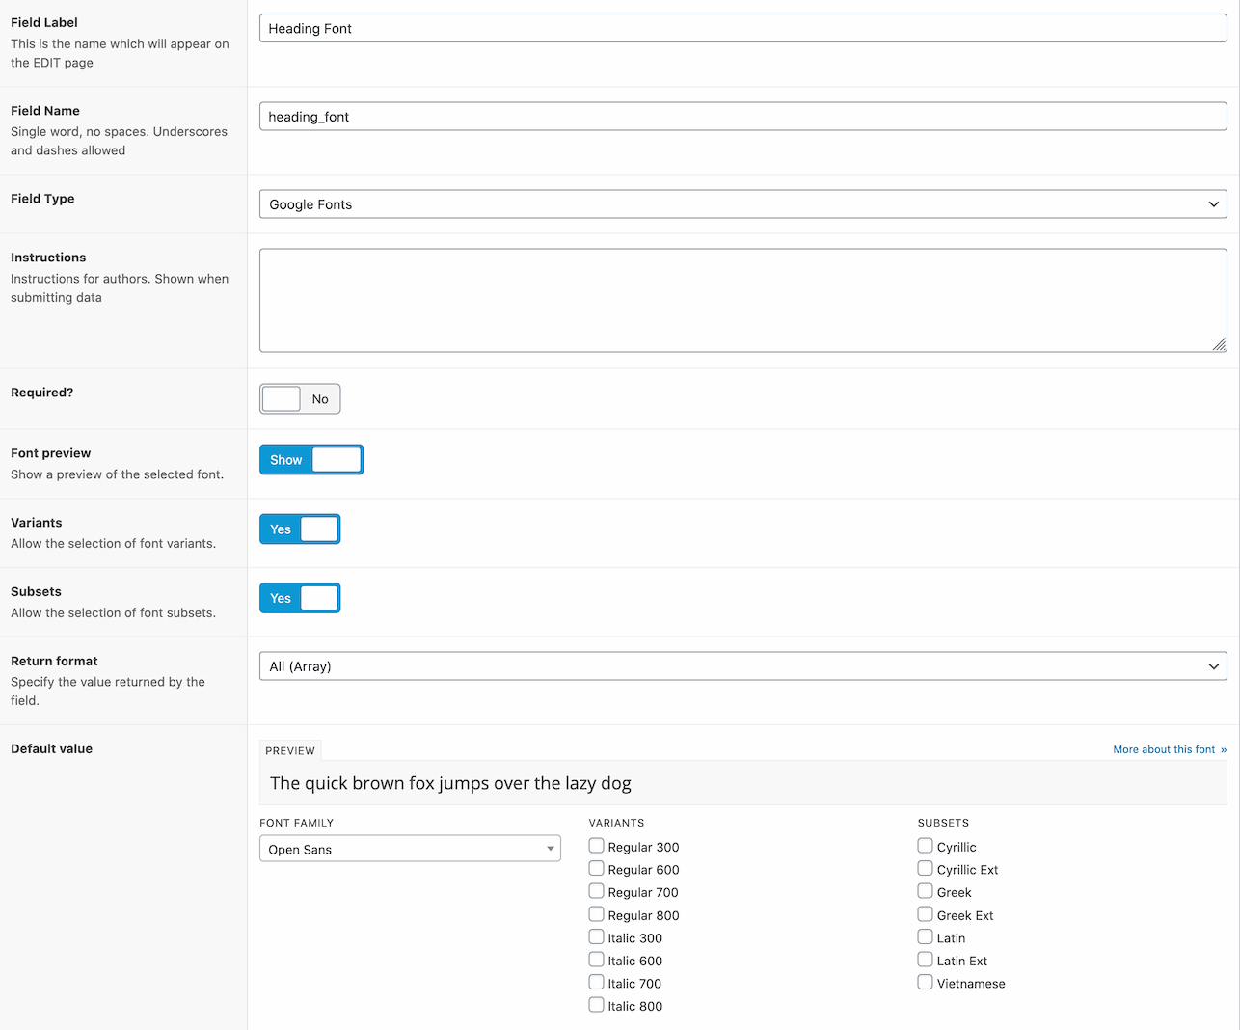Turn off the Font preview toggle

click(311, 460)
